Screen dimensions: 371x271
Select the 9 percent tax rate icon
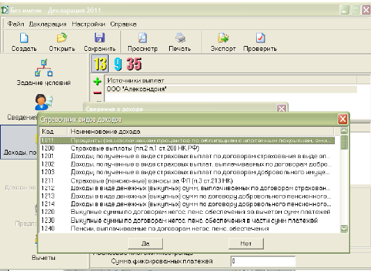tap(118, 64)
